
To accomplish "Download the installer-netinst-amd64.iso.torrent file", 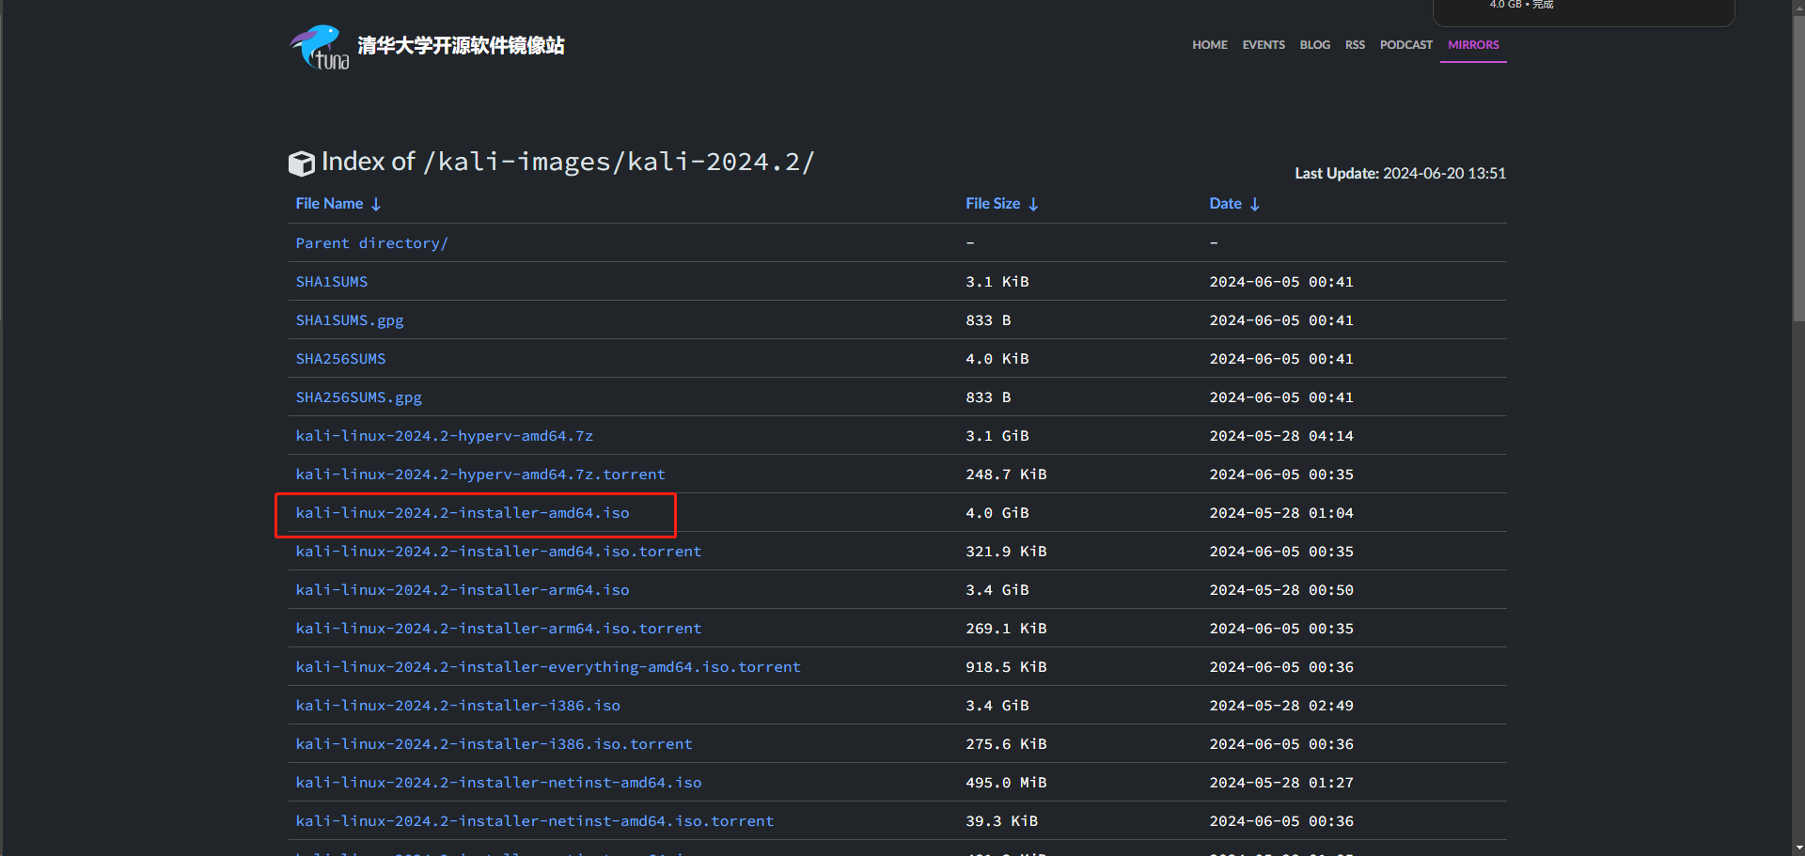I will (x=535, y=821).
